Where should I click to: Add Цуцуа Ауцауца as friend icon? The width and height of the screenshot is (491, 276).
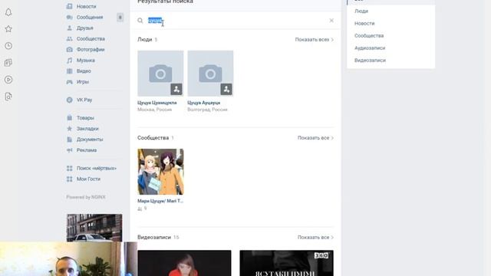226,89
